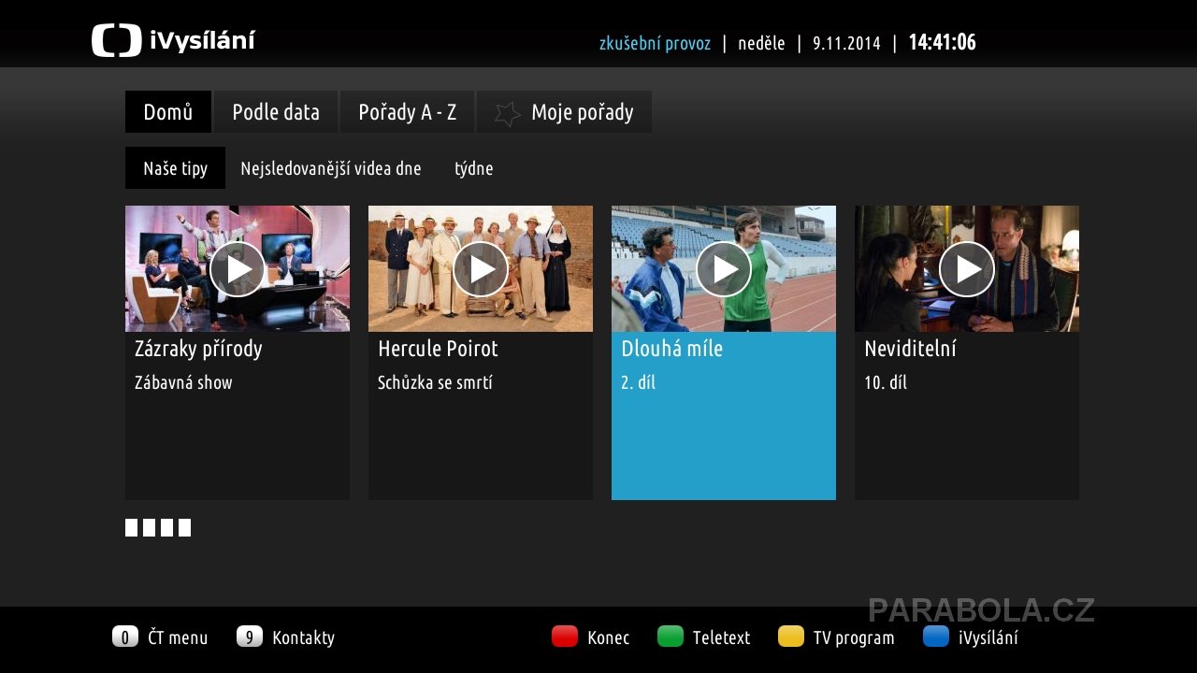The image size is (1197, 673).
Task: Click the date 9.11.2014
Action: pyautogui.click(x=846, y=43)
